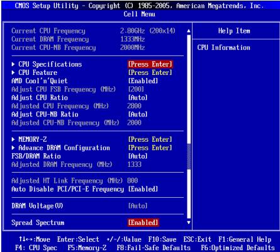
Task: Click the scrollbar down arrow
Action: 189,222
